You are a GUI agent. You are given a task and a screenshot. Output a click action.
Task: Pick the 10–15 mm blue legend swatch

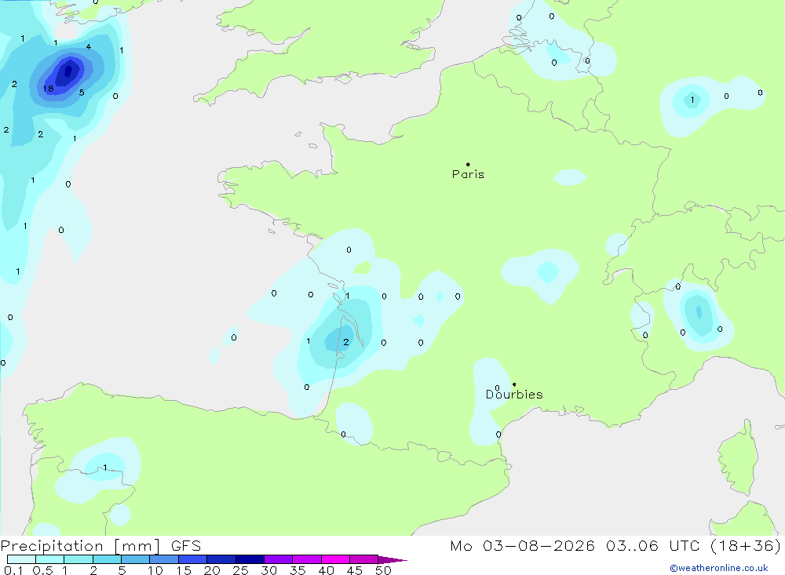click(x=164, y=559)
